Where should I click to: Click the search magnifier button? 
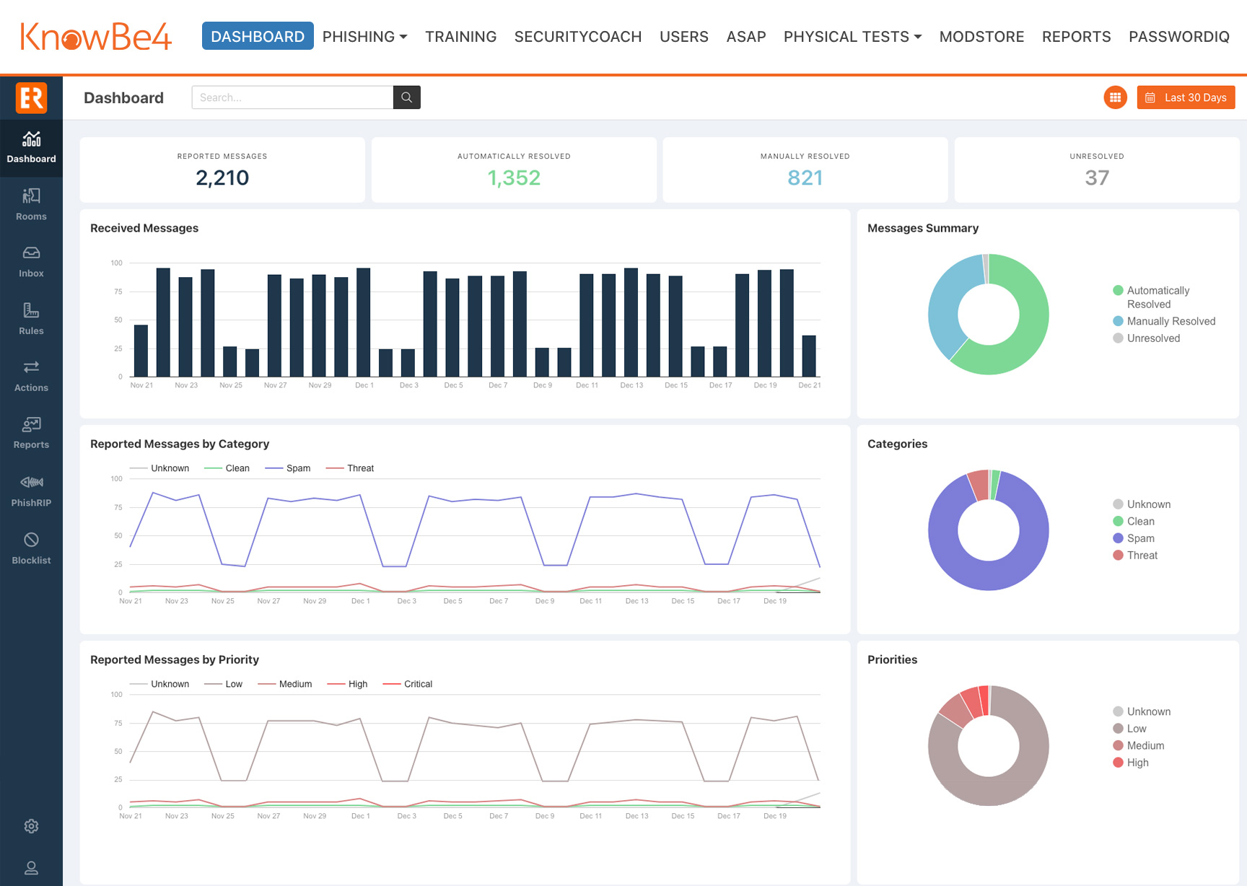point(406,97)
